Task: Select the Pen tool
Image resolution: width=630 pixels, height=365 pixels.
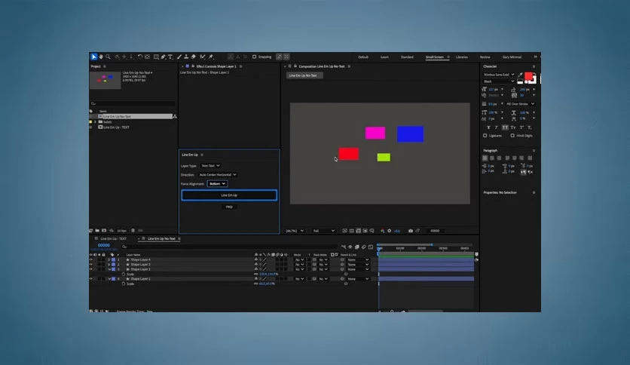Action: click(163, 57)
